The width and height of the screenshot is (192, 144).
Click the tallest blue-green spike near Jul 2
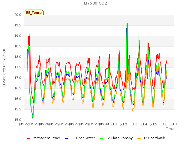click(x=127, y=23)
